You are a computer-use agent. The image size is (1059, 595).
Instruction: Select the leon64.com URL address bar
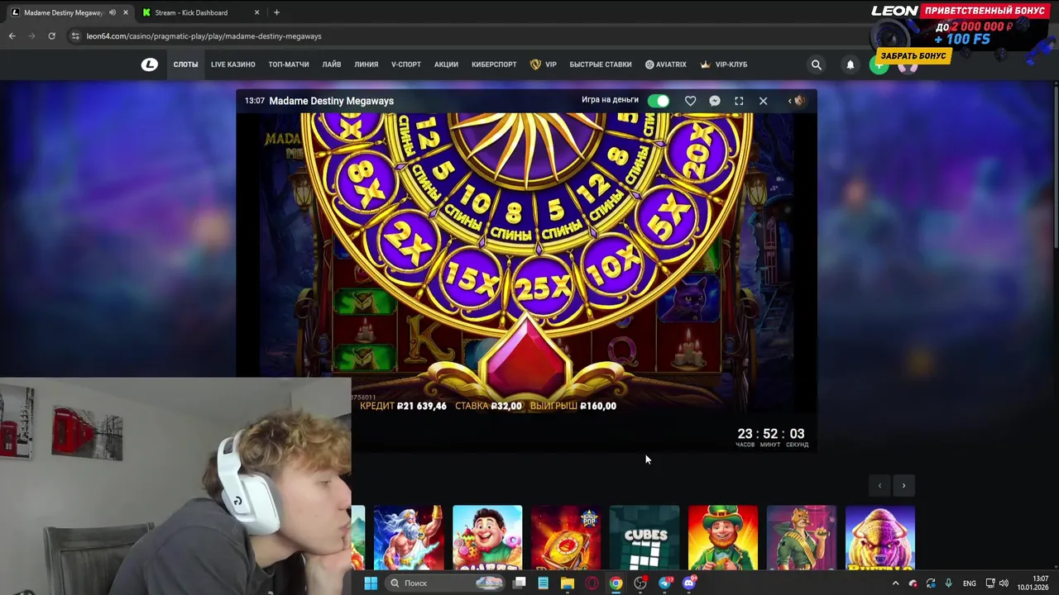204,36
